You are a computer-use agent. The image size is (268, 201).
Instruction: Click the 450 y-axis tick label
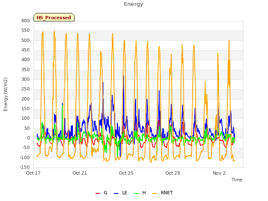26,50
